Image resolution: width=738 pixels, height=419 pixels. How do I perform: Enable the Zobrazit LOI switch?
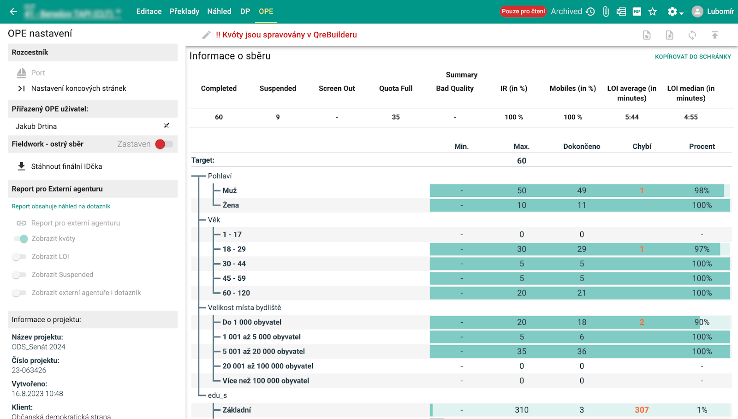[19, 257]
